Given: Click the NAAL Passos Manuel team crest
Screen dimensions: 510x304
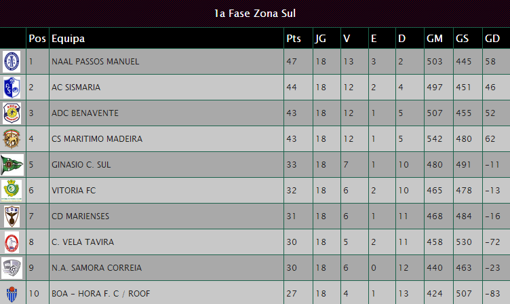Looking at the screenshot, I should tap(12, 62).
